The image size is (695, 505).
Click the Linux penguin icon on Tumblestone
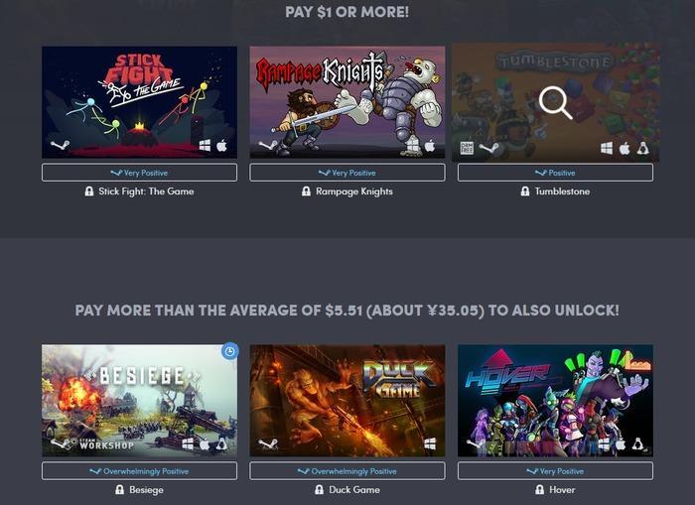(642, 148)
